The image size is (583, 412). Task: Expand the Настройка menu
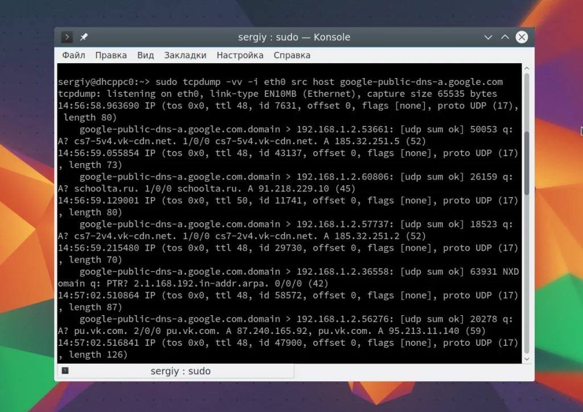click(240, 55)
